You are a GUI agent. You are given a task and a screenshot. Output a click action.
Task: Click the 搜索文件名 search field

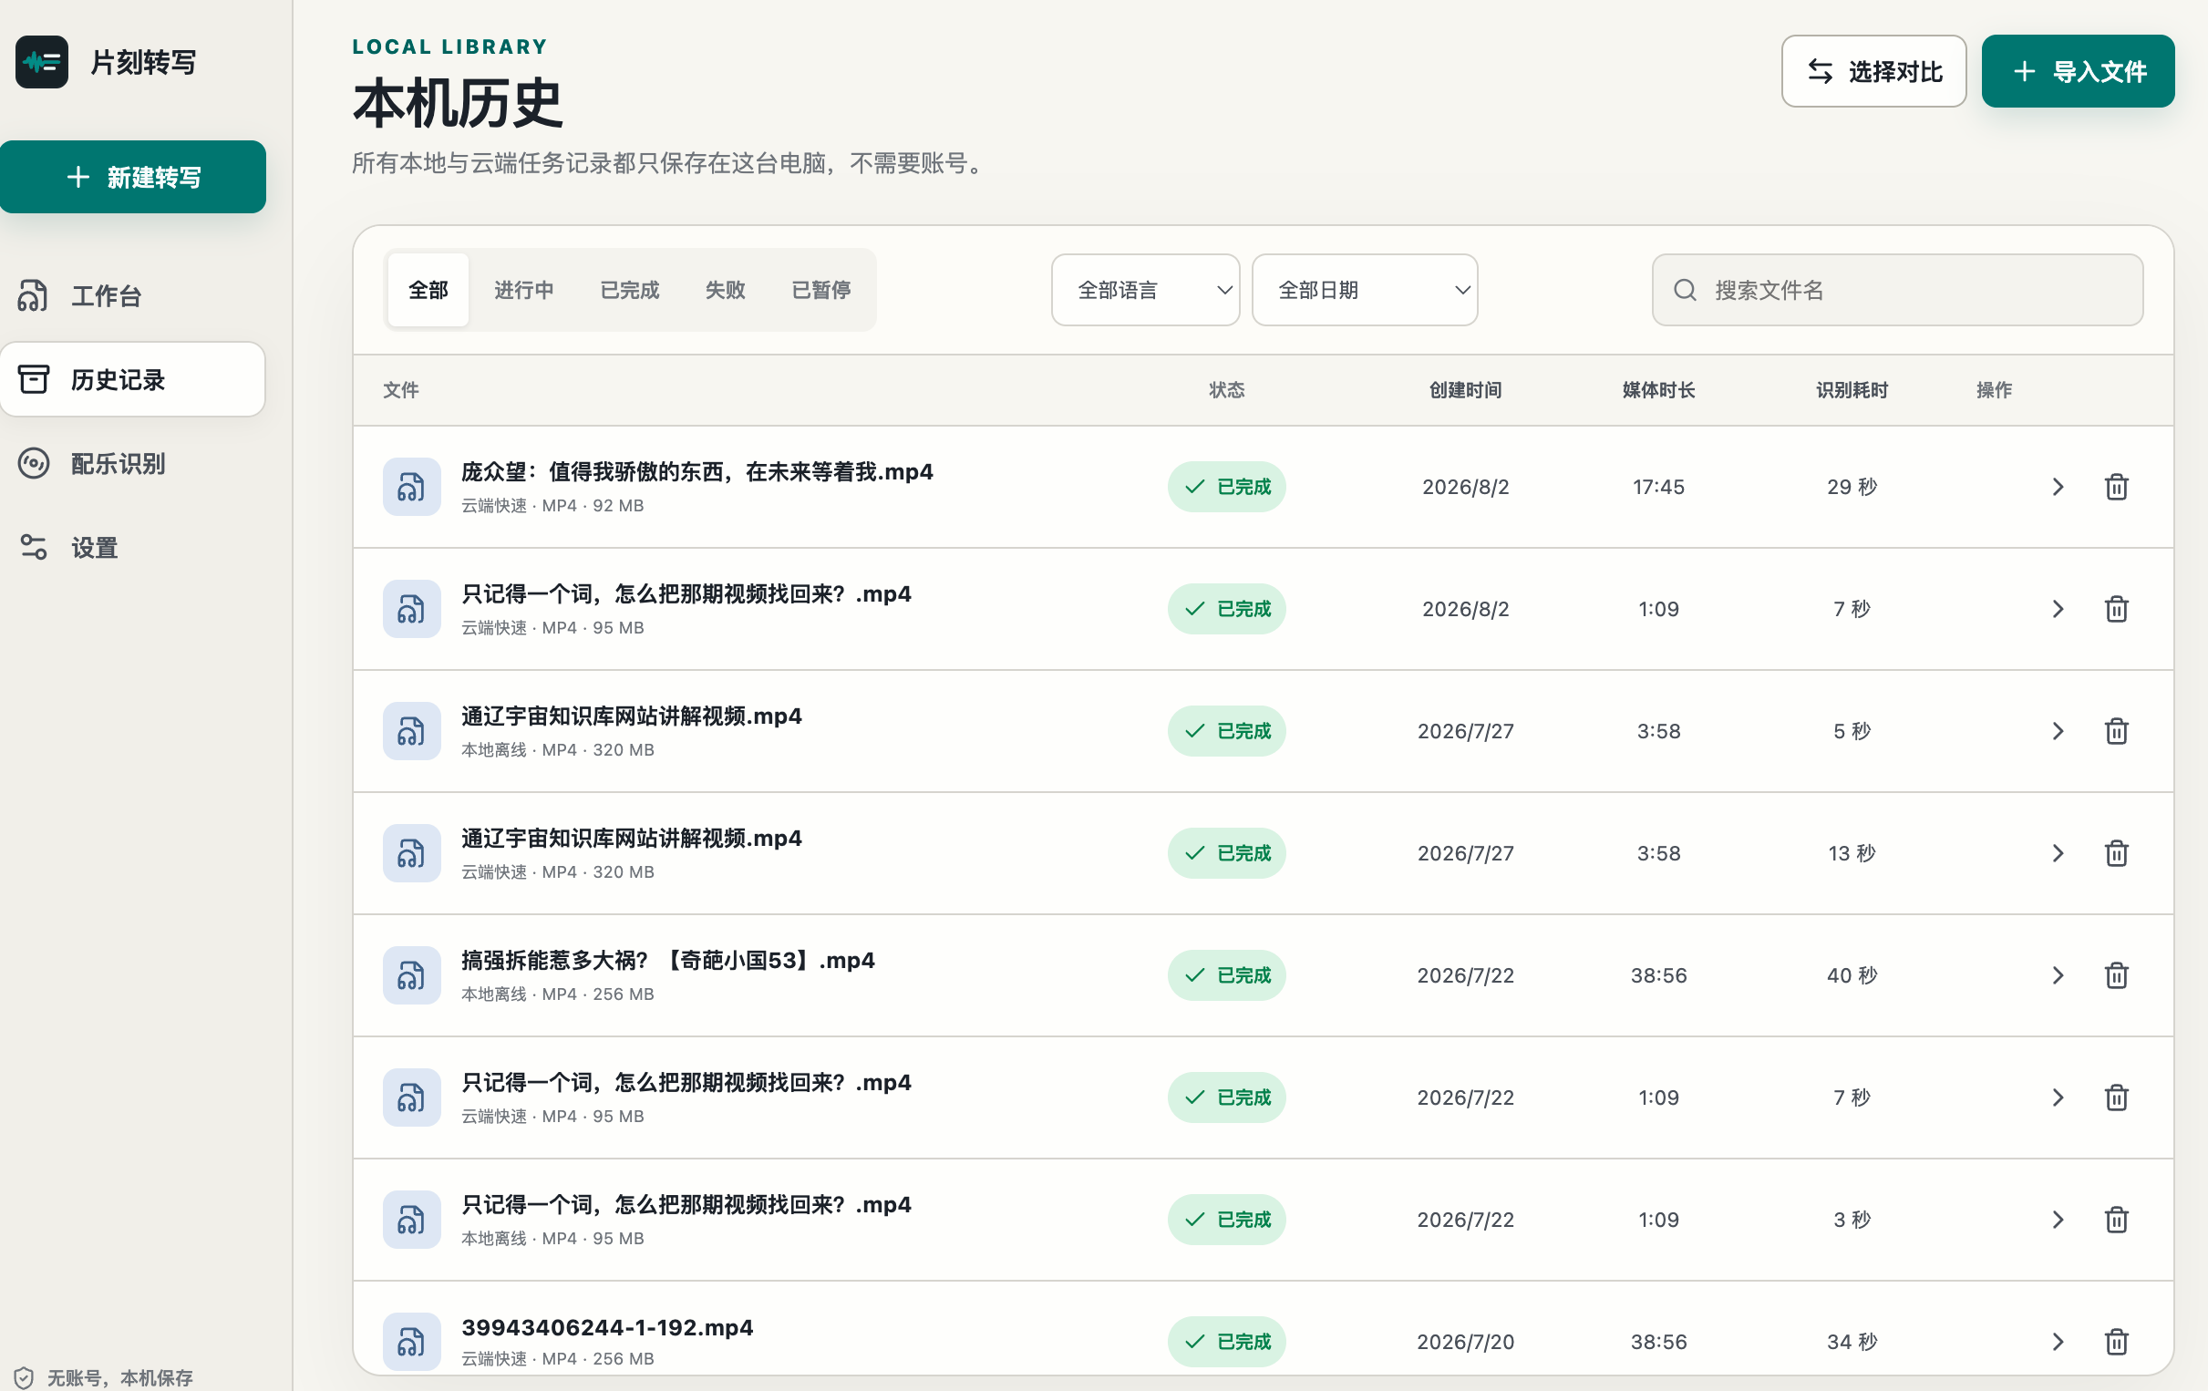tap(1897, 290)
